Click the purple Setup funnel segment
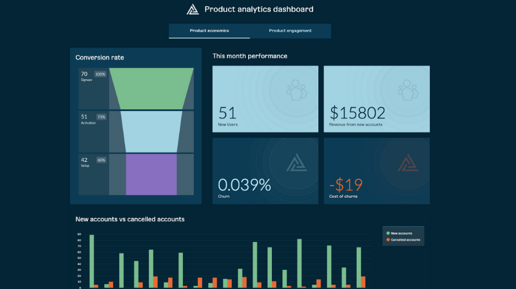 pos(151,174)
